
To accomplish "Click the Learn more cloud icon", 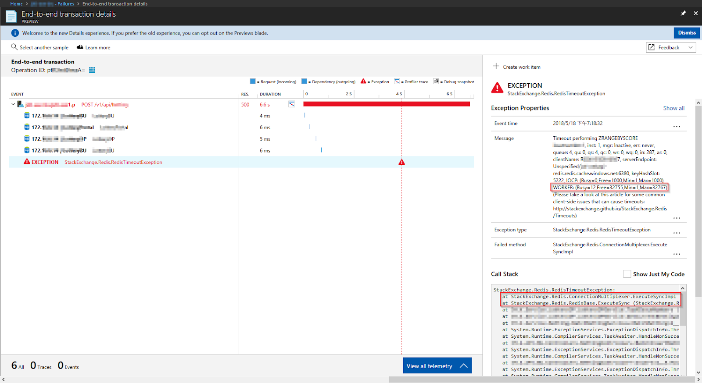I will 80,47.
